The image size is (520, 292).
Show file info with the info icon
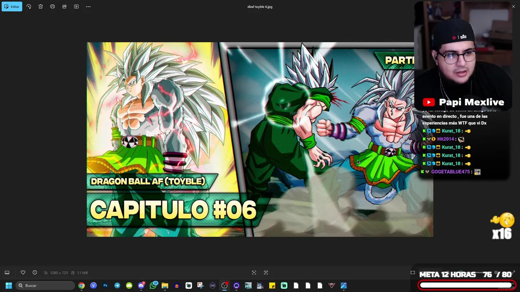tap(35, 273)
